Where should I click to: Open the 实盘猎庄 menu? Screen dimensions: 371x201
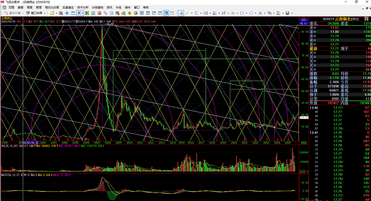click(x=68, y=8)
